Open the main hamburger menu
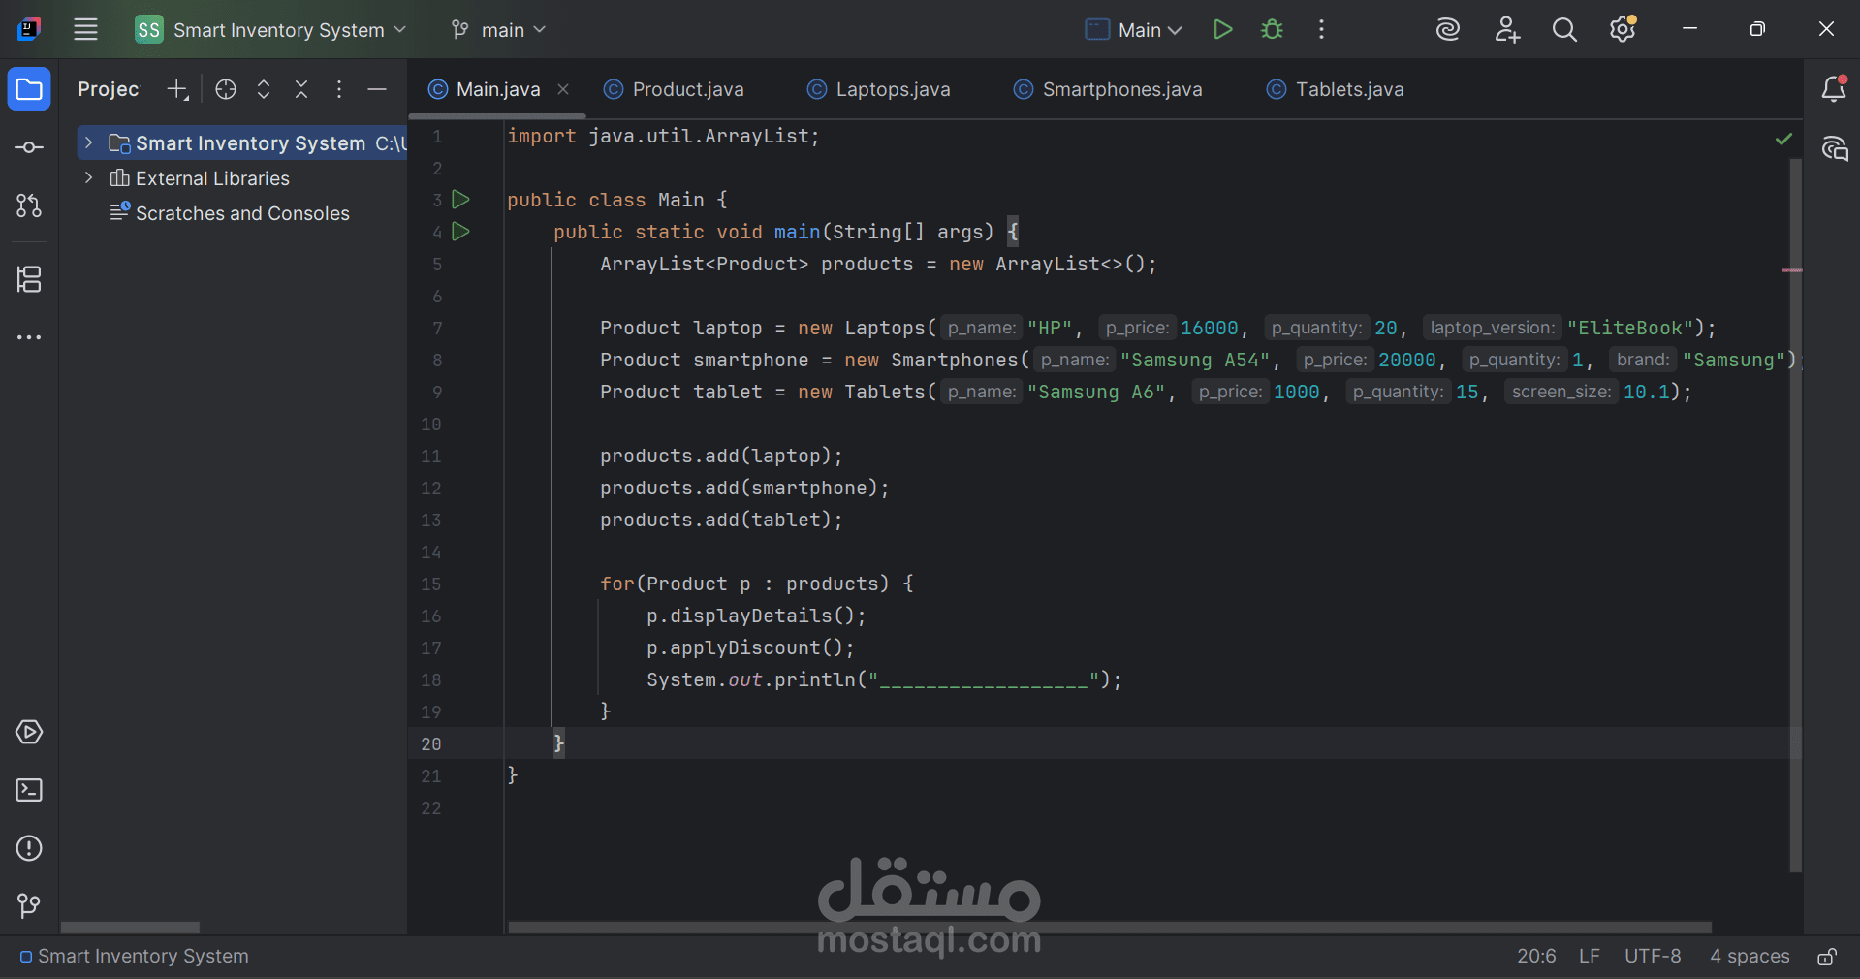Screen dimensions: 1860x979 point(85,30)
